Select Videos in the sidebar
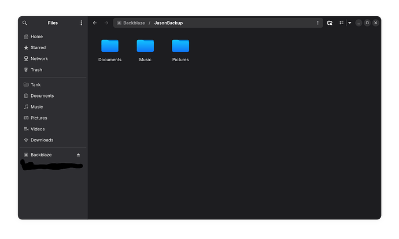This screenshot has height=239, width=399. 53,129
